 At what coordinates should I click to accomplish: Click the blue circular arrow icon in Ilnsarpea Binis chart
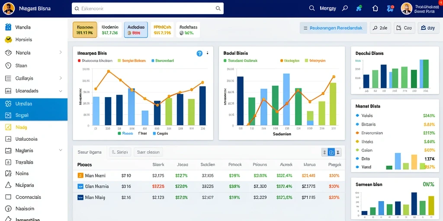[x=199, y=53]
